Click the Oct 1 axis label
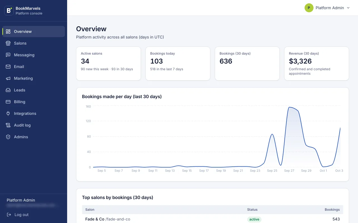The width and height of the screenshot is (358, 223). click(323, 171)
